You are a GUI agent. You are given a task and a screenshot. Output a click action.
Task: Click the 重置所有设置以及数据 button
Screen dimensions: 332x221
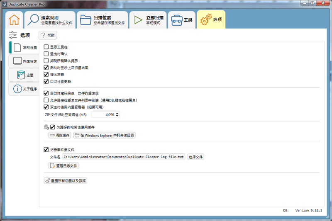coord(66,181)
